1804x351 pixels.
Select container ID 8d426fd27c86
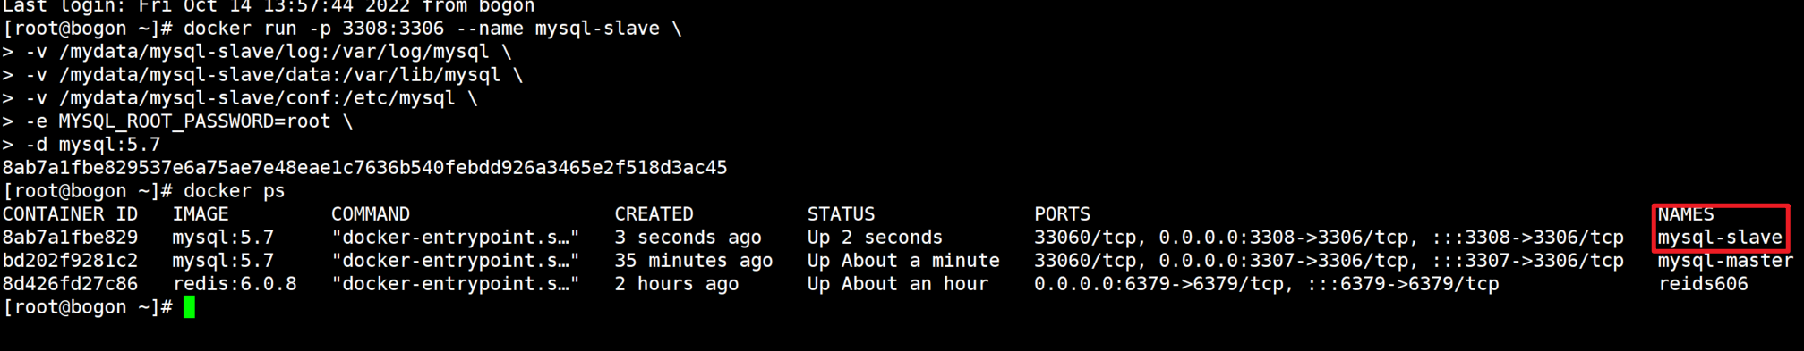pos(71,284)
